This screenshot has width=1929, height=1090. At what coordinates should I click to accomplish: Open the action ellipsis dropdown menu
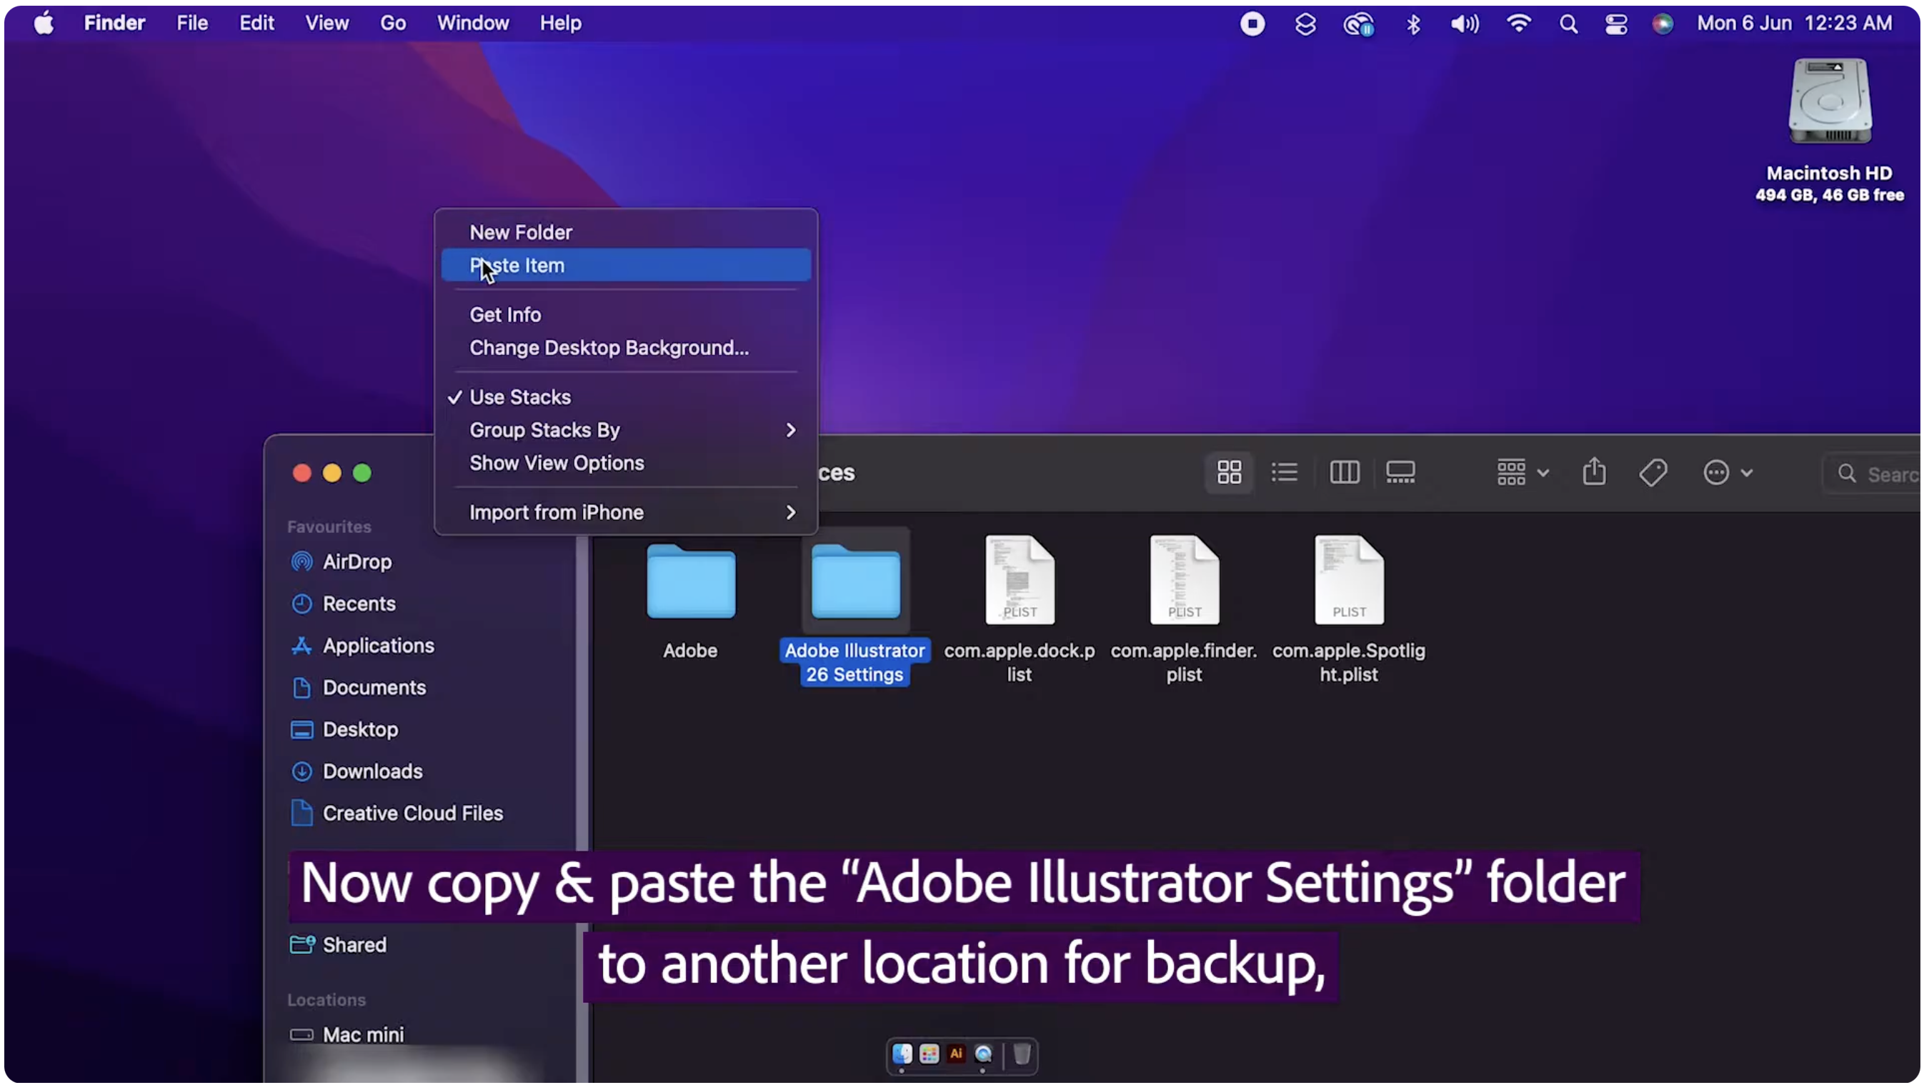pyautogui.click(x=1727, y=472)
